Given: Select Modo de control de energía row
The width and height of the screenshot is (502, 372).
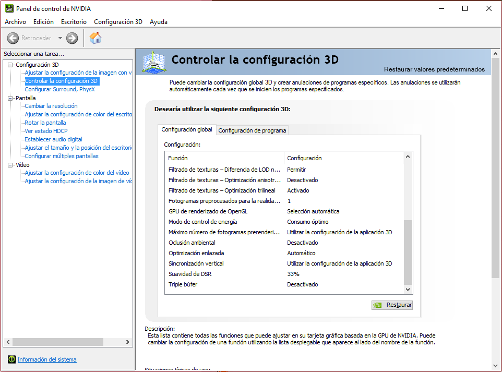Looking at the screenshot, I should pyautogui.click(x=284, y=222).
